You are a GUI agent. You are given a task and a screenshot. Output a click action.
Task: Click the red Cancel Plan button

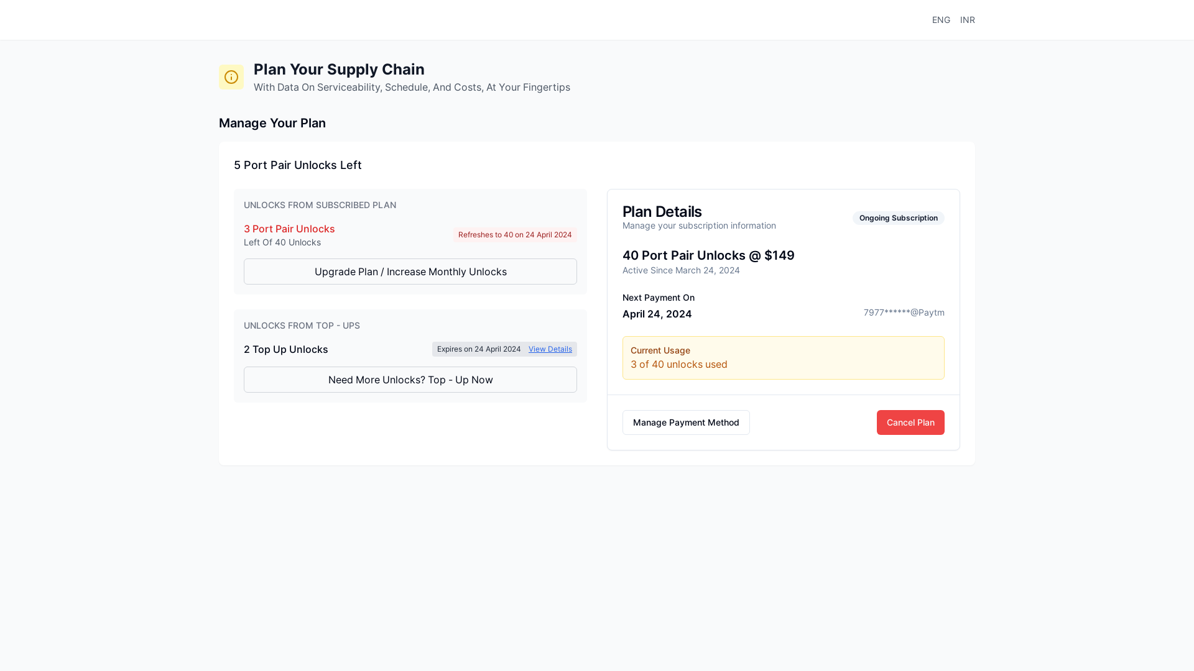pos(910,422)
